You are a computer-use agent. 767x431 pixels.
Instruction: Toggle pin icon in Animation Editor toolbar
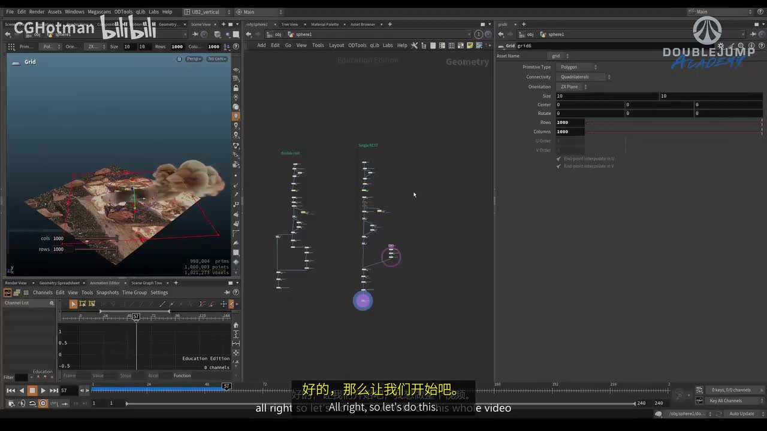(x=227, y=293)
